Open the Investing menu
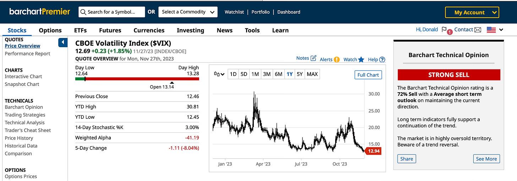This screenshot has width=517, height=181. (x=190, y=31)
